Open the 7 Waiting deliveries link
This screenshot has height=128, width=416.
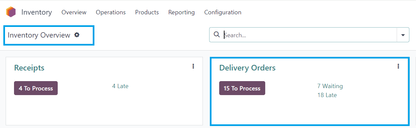click(330, 86)
